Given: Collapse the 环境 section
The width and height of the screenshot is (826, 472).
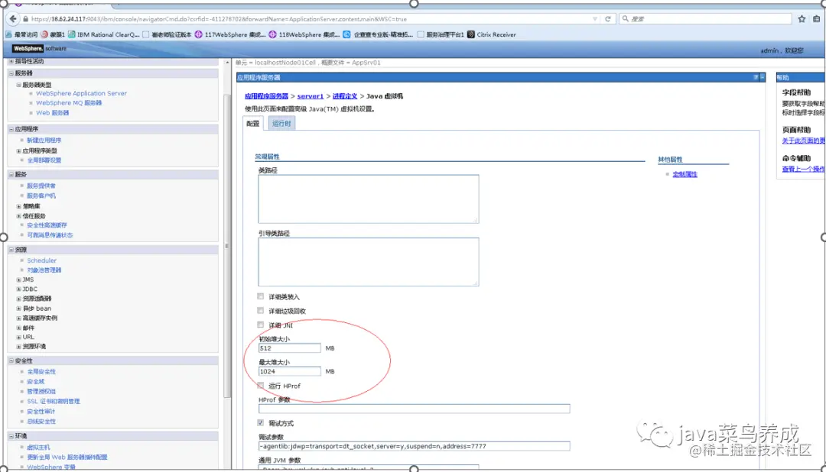Looking at the screenshot, I should tap(11, 436).
